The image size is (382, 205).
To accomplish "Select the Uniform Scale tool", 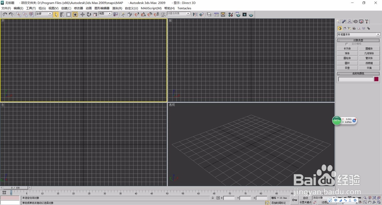I will (95, 15).
